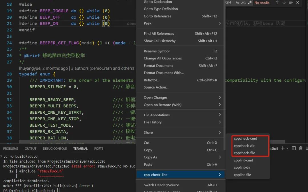Screen dimensions: 308x192
Task: Split the terminal panel
Action: [x=294, y=148]
